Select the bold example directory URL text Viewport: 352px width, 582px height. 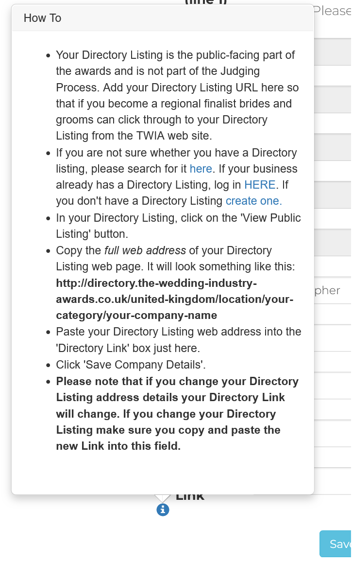174,299
